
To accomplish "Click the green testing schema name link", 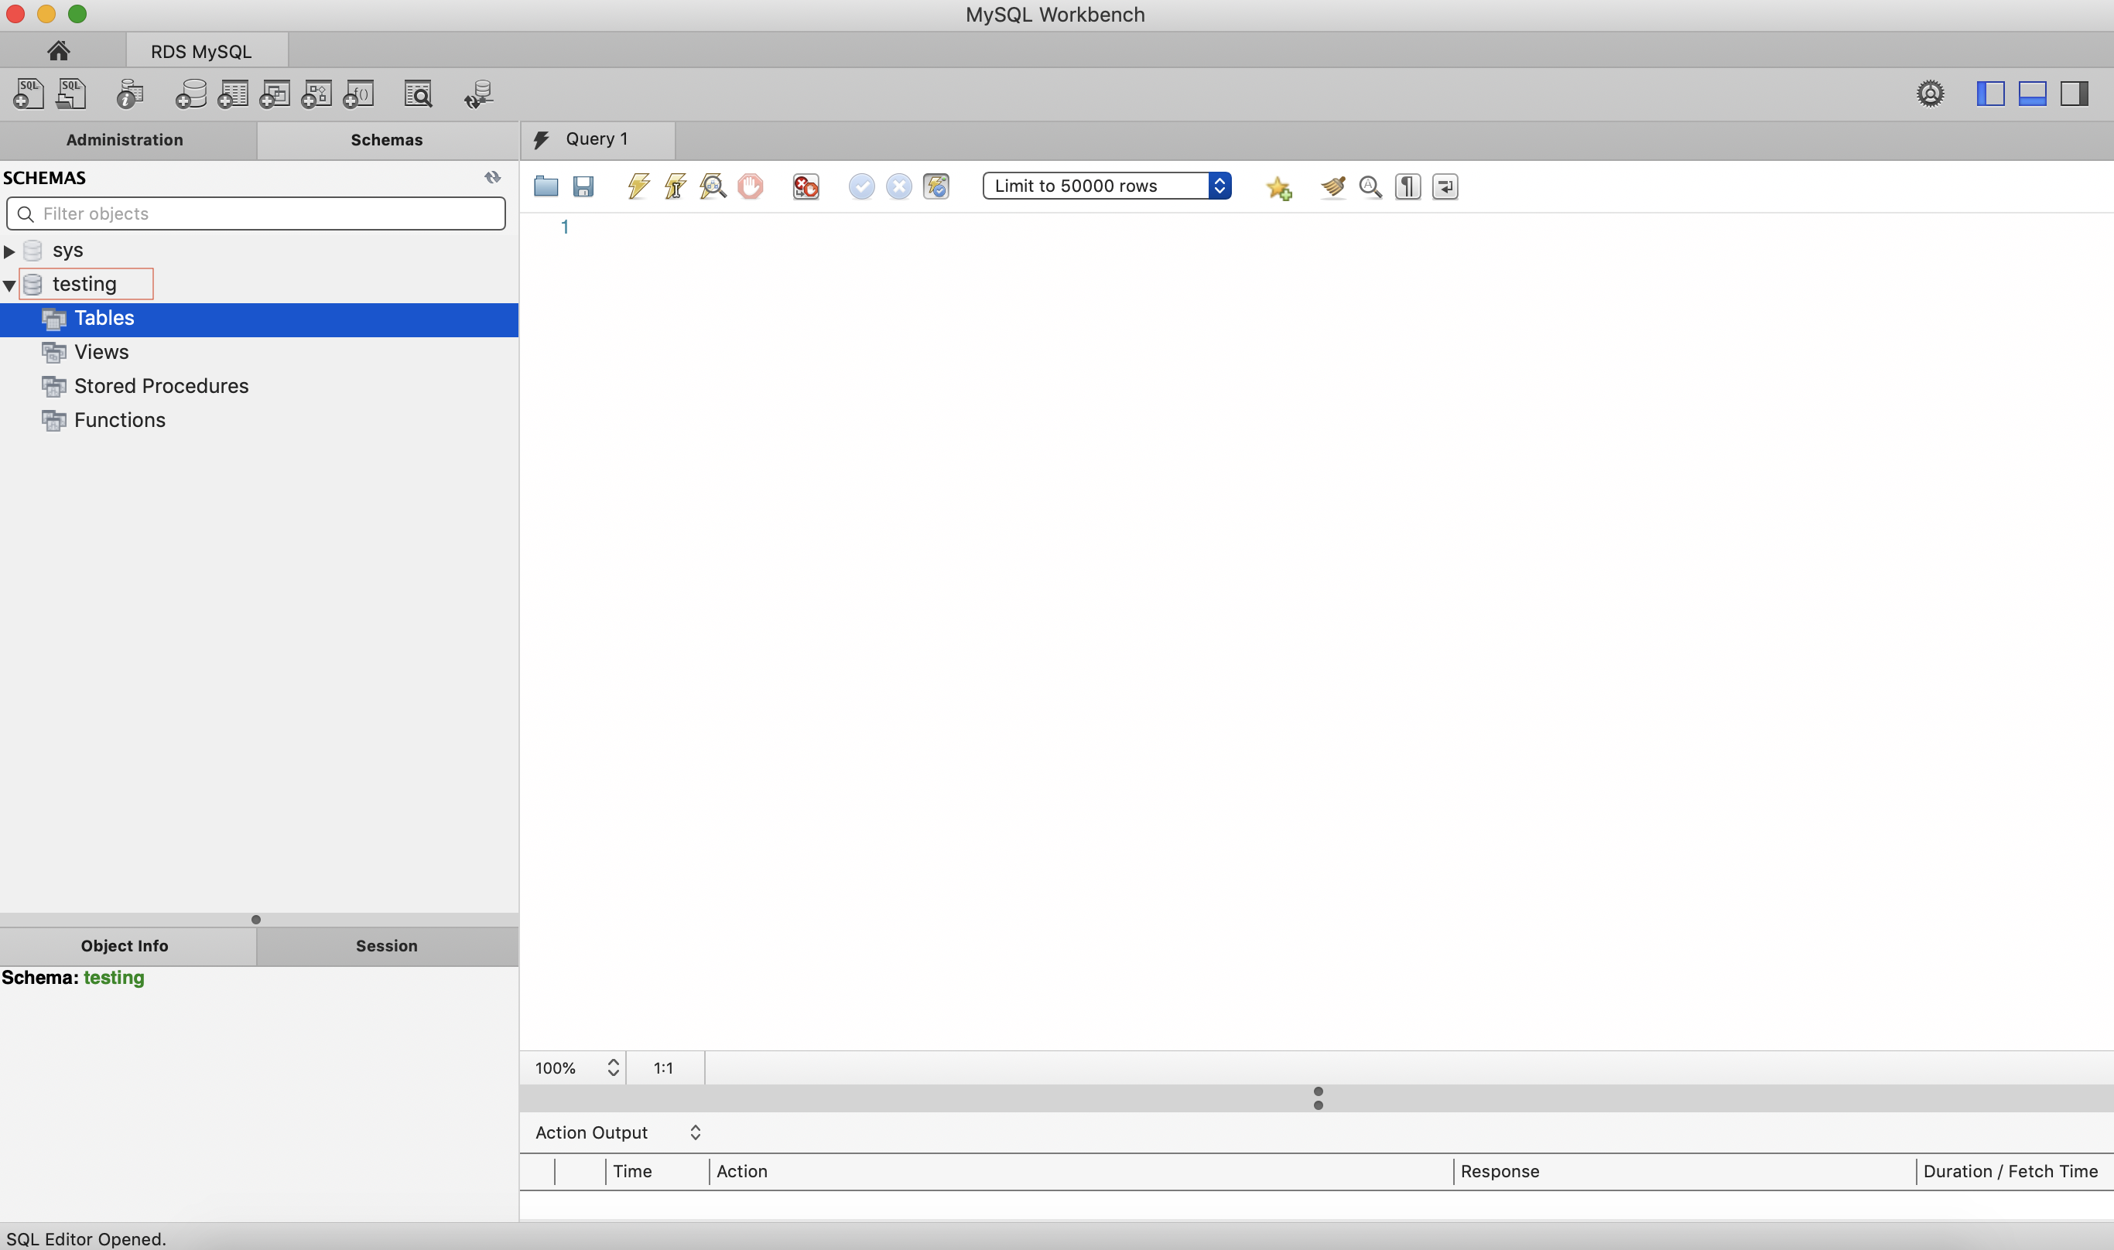I will click(x=114, y=978).
